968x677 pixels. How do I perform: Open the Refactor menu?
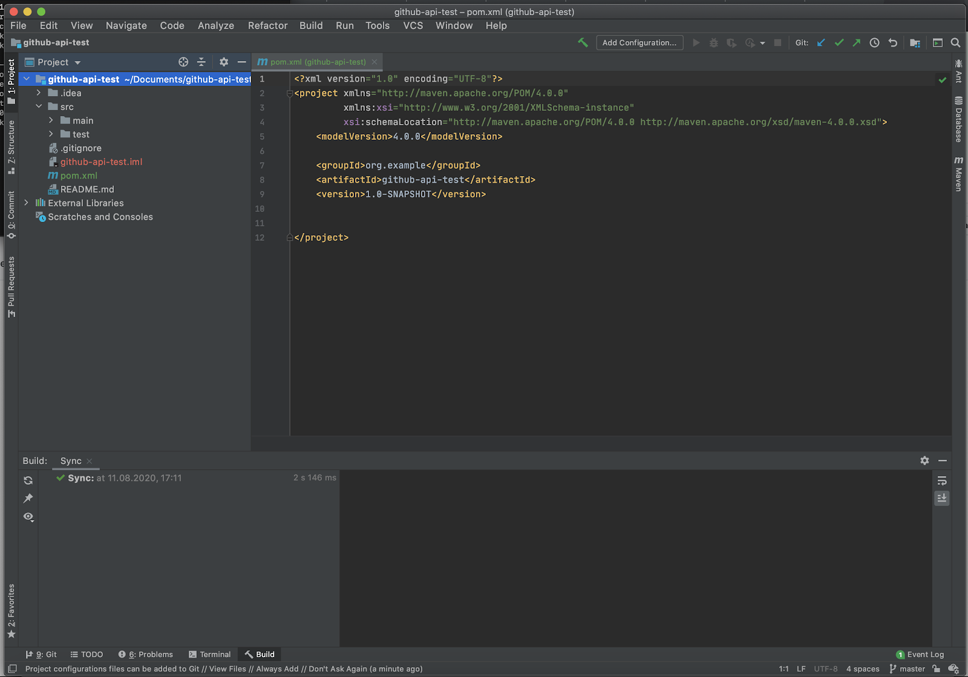[267, 25]
